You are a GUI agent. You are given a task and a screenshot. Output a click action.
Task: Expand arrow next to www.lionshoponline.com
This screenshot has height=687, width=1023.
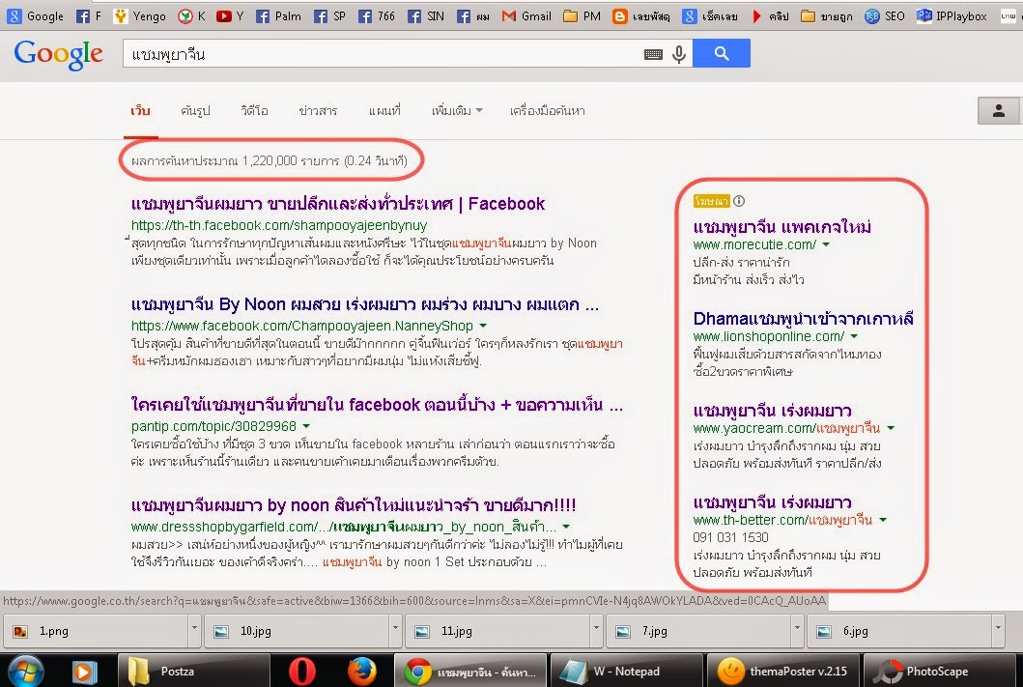[x=854, y=336]
